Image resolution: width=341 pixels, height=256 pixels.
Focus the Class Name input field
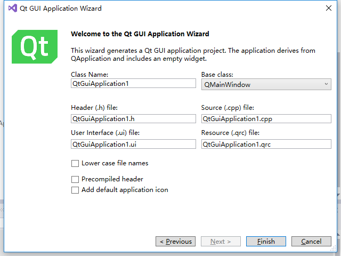point(133,84)
